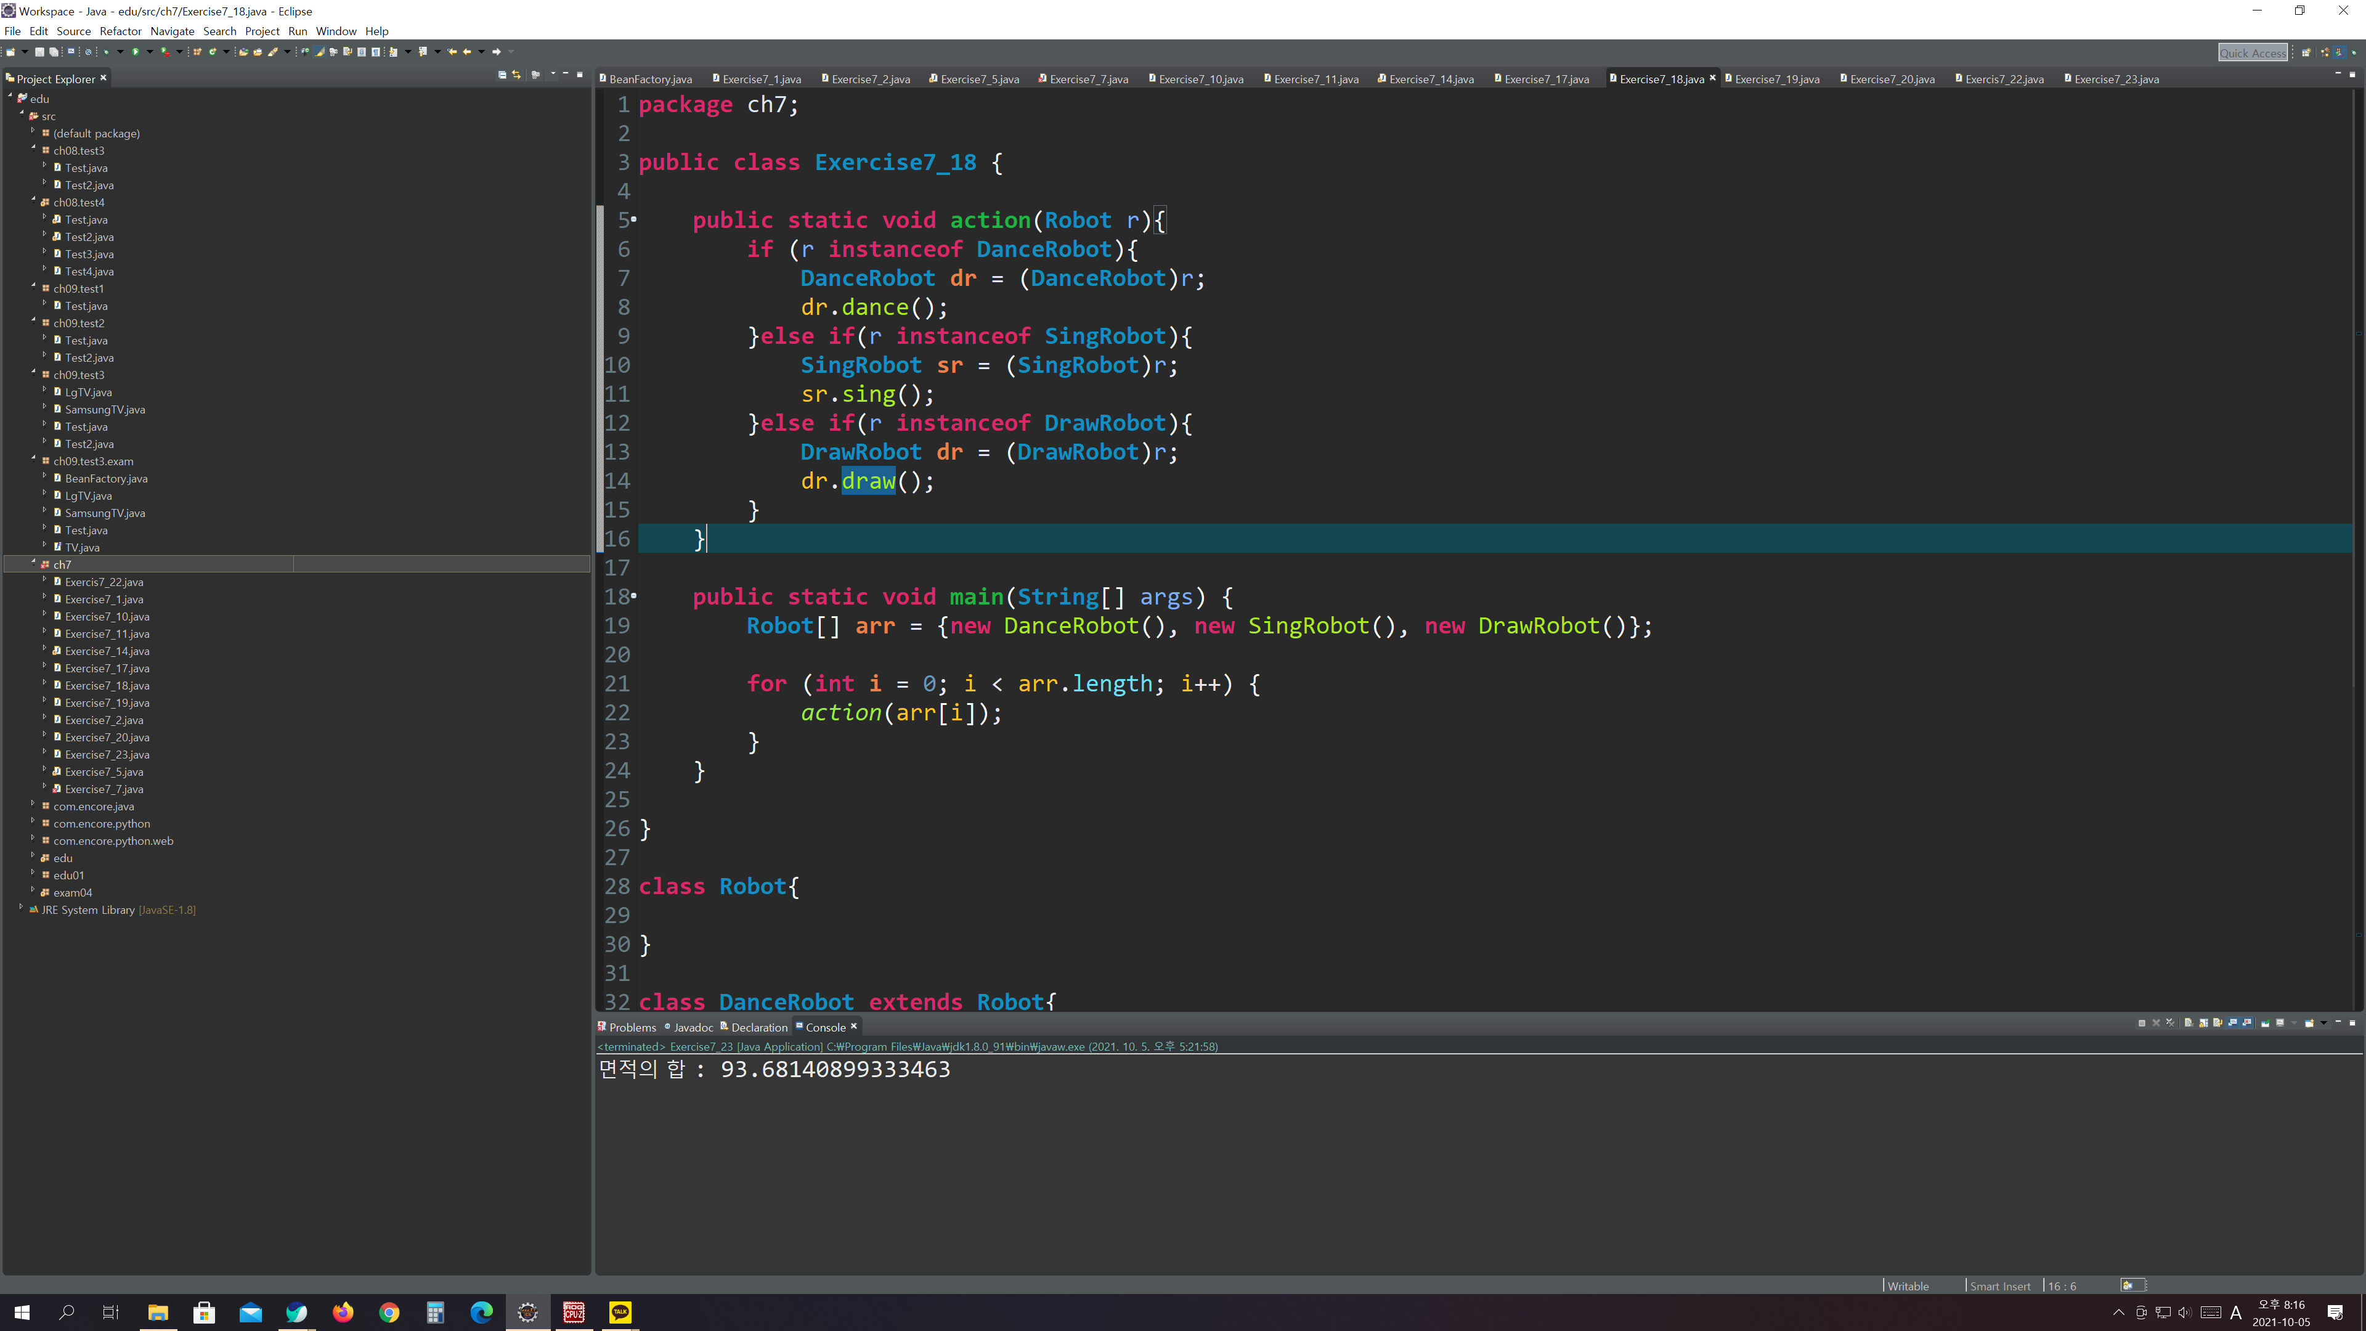Open the Refactor menu
The width and height of the screenshot is (2366, 1331).
tap(120, 31)
